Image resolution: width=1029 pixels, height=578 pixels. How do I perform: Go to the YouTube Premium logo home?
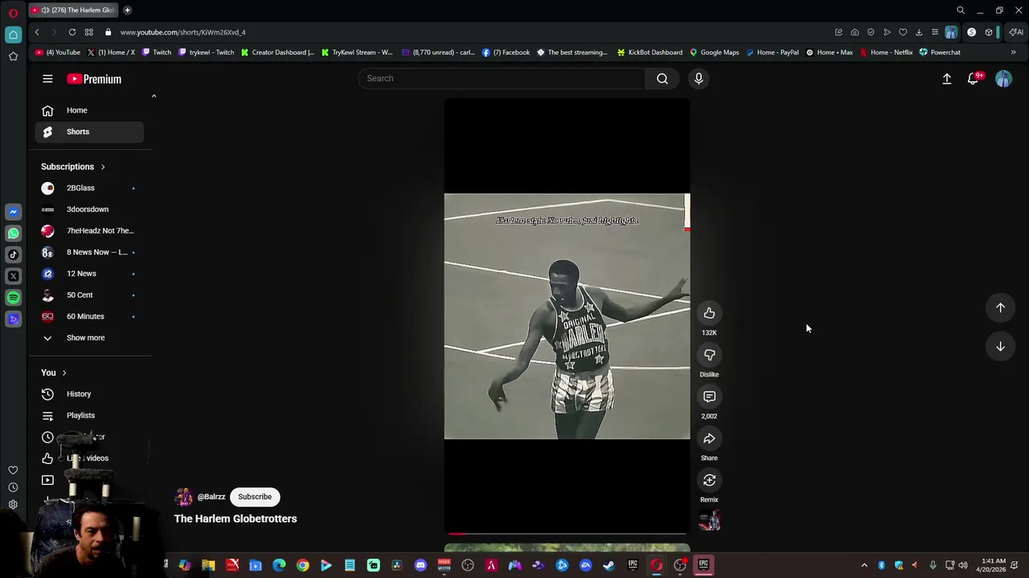click(x=94, y=79)
